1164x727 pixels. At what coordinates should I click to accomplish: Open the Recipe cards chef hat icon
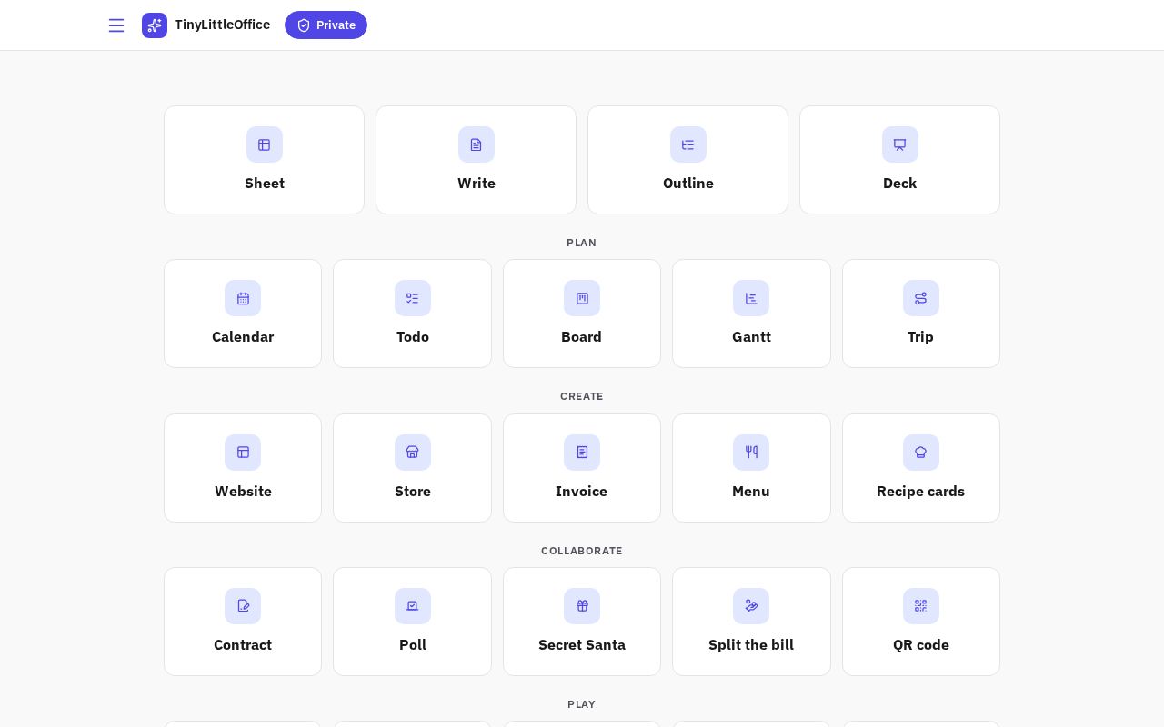coord(921,453)
